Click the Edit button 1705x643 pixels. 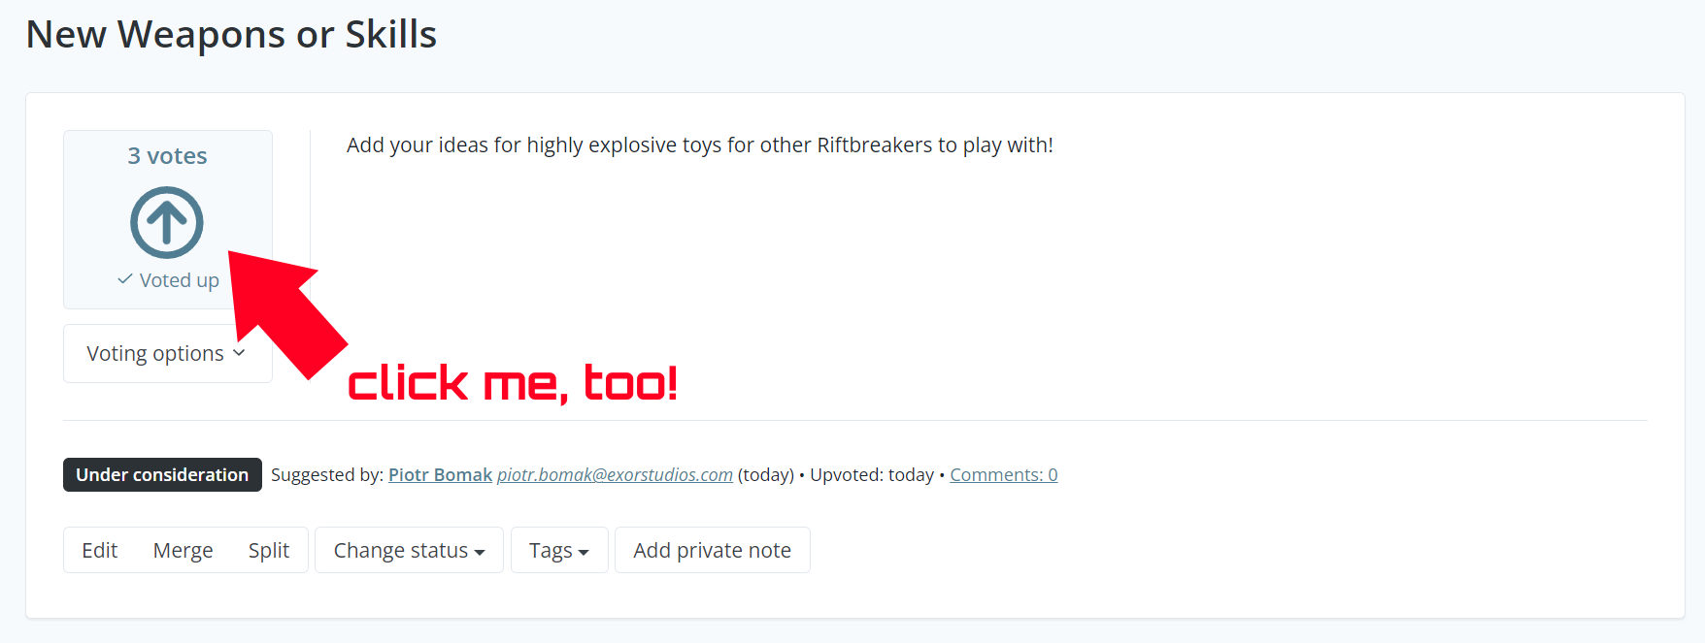[x=100, y=550]
